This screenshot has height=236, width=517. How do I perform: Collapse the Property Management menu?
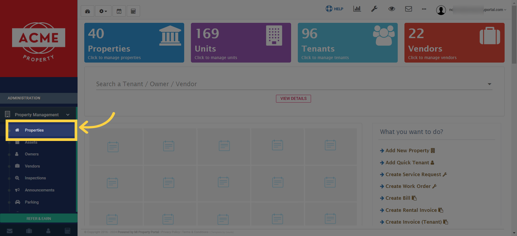tap(38, 115)
